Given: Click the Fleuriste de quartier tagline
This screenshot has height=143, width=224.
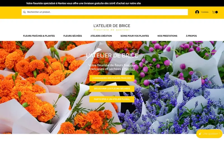Looking at the screenshot, I should tap(112, 30).
